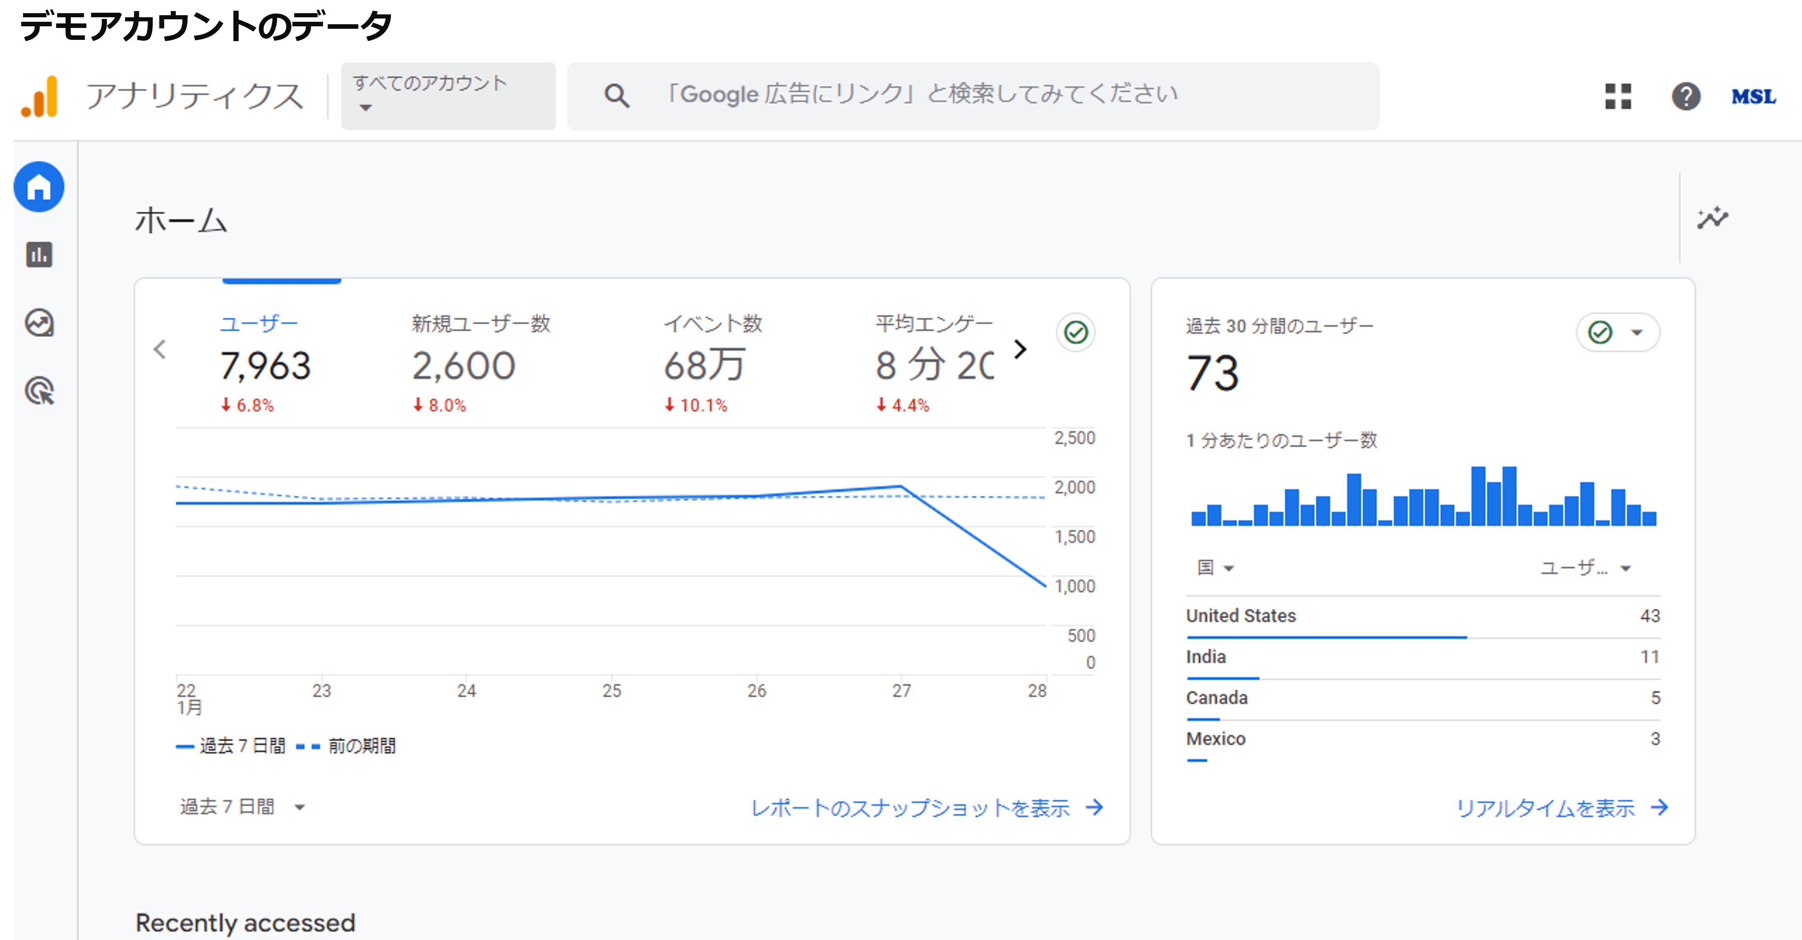Screen dimensions: 1802x940
Task: Click the 27 date point on chart
Action: pos(901,486)
